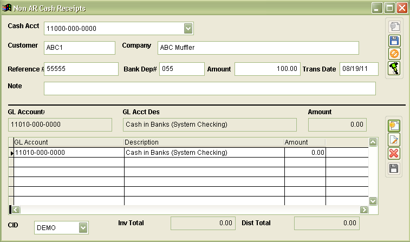Click the Trans Date field
Viewport: 410px width, 242px height.
click(358, 69)
